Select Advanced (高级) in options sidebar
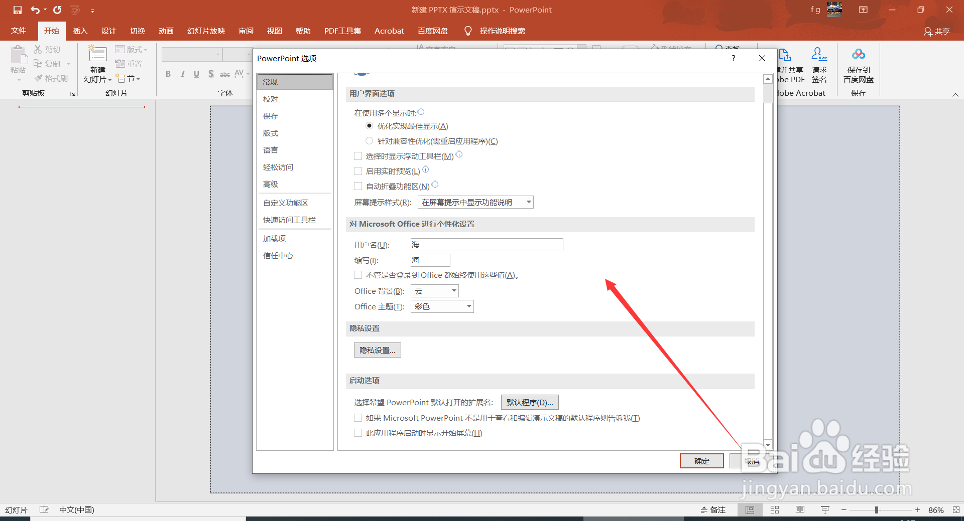964x521 pixels. click(x=295, y=184)
